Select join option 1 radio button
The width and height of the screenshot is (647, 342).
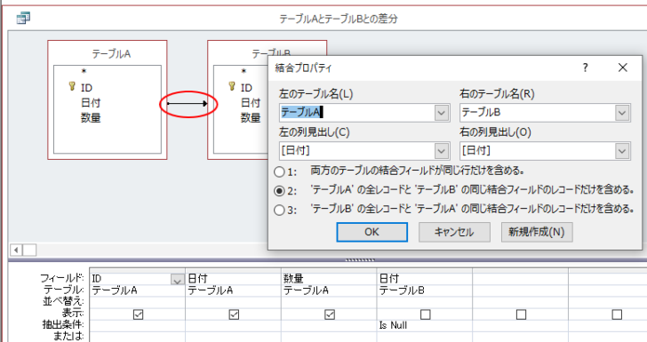[279, 171]
